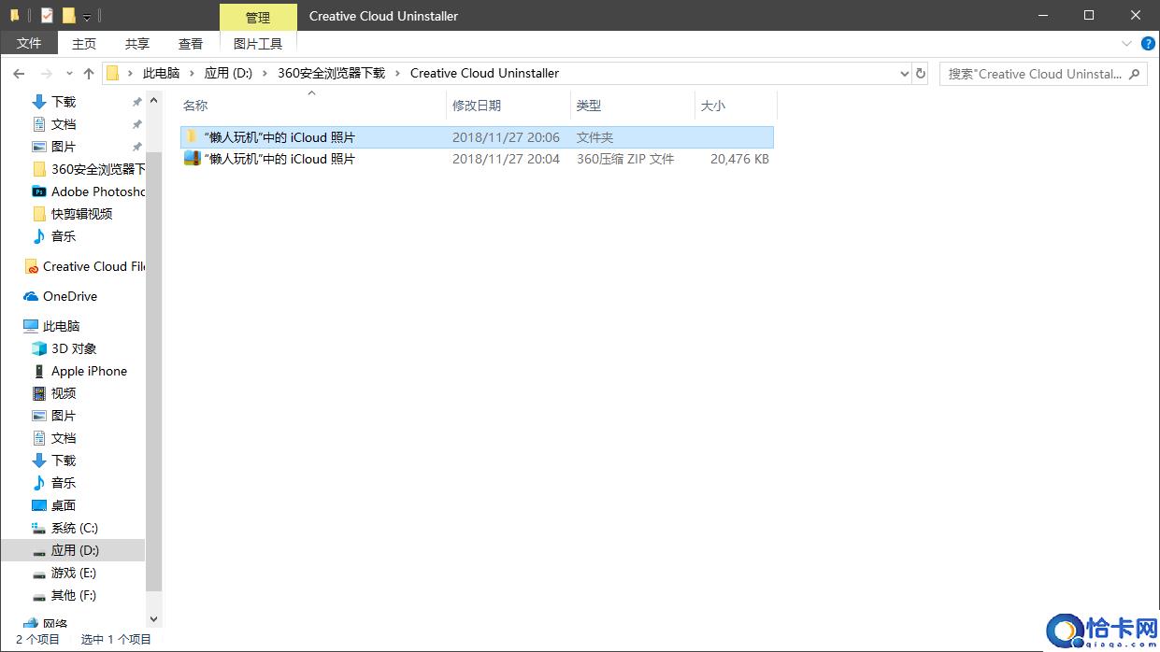Click the Up one level arrow

click(89, 74)
